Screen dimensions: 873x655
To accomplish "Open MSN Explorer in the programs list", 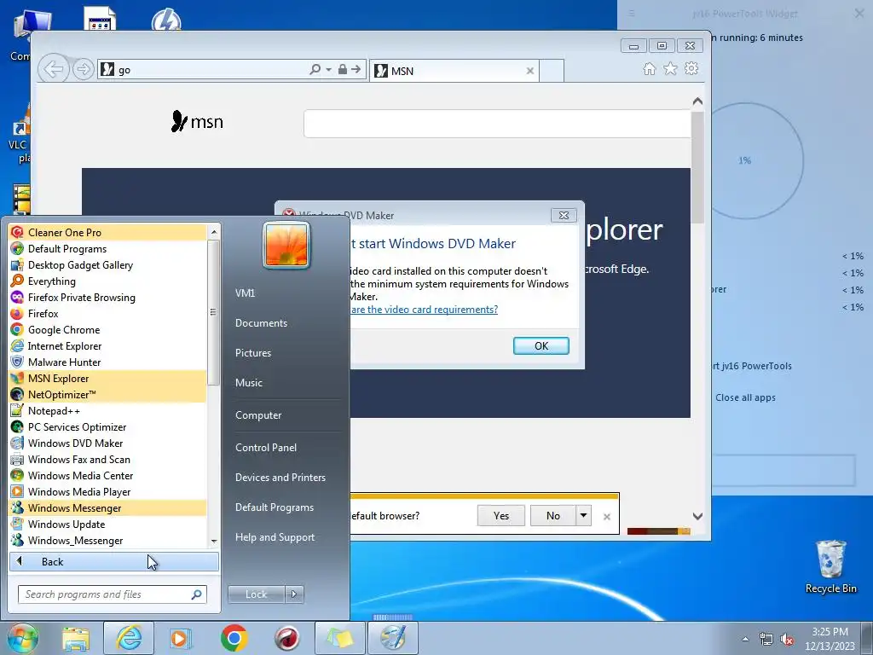I will point(107,378).
